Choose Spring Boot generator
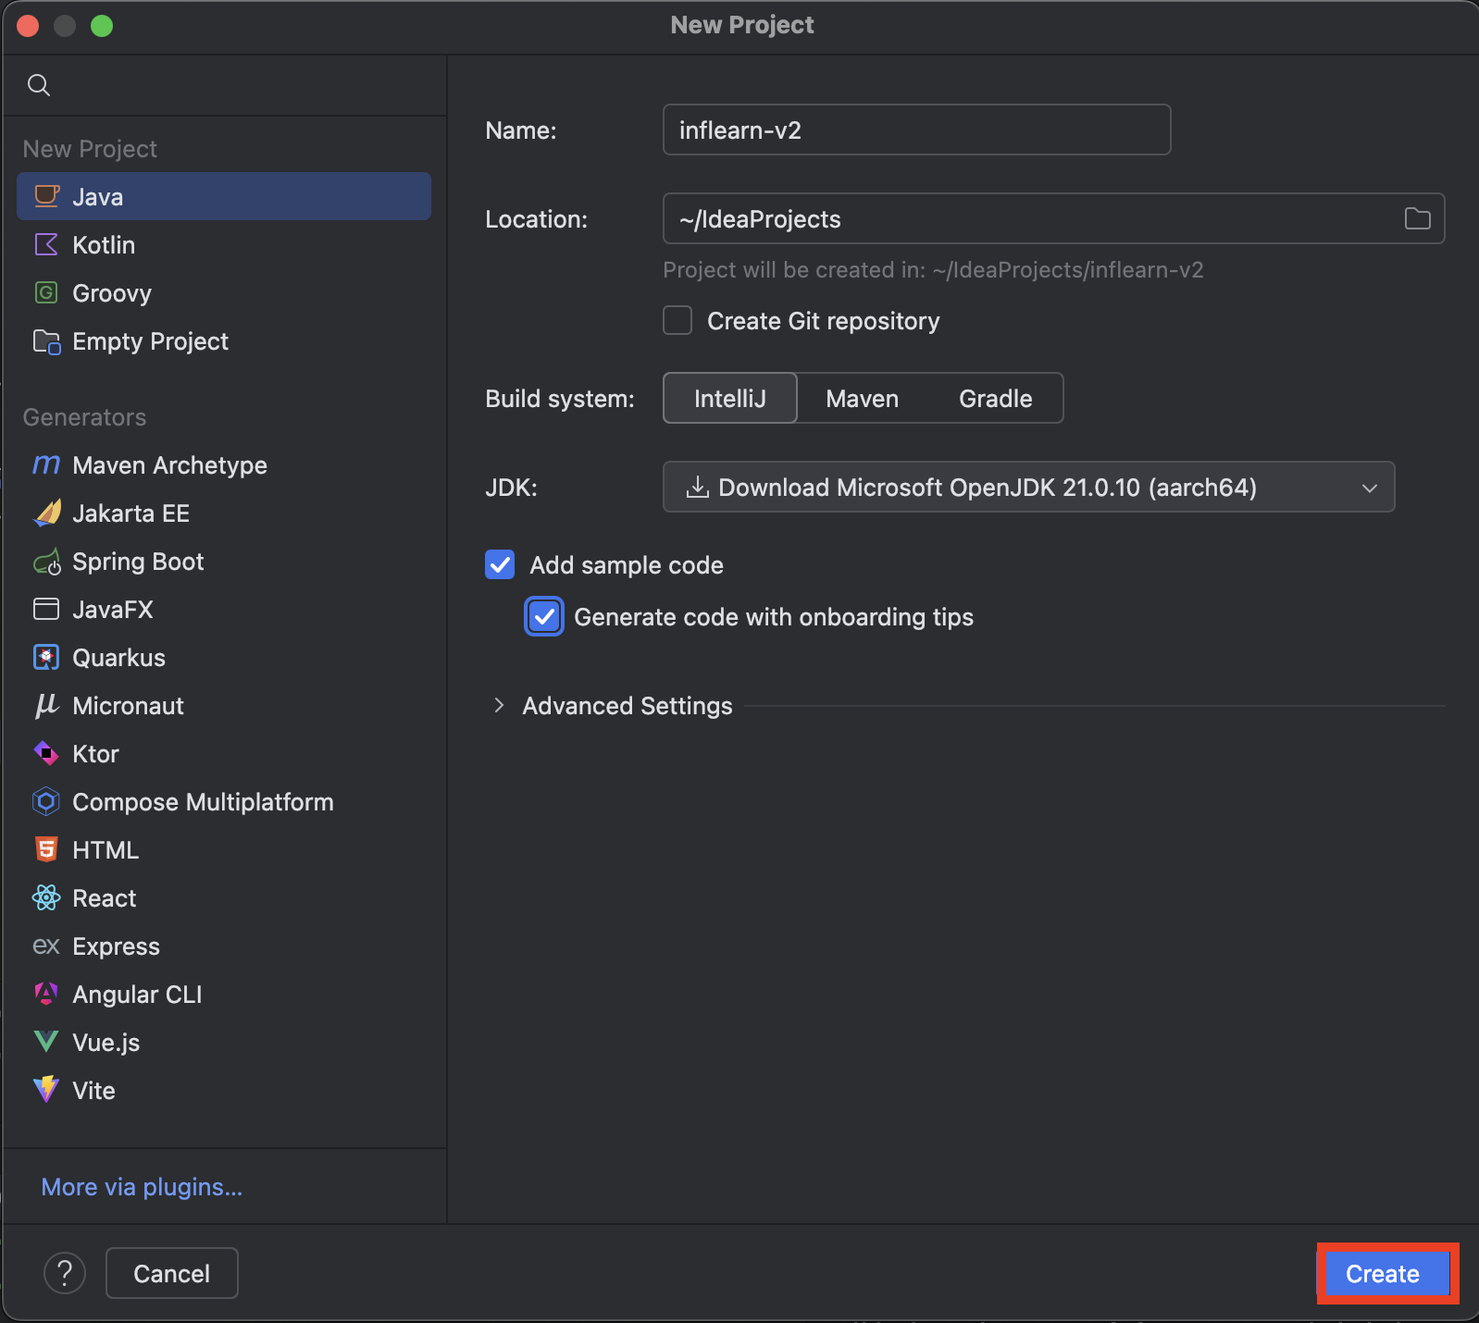Viewport: 1479px width, 1323px height. (224, 561)
